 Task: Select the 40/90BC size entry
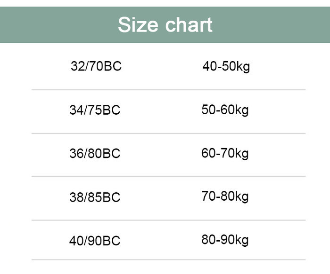tap(95, 241)
